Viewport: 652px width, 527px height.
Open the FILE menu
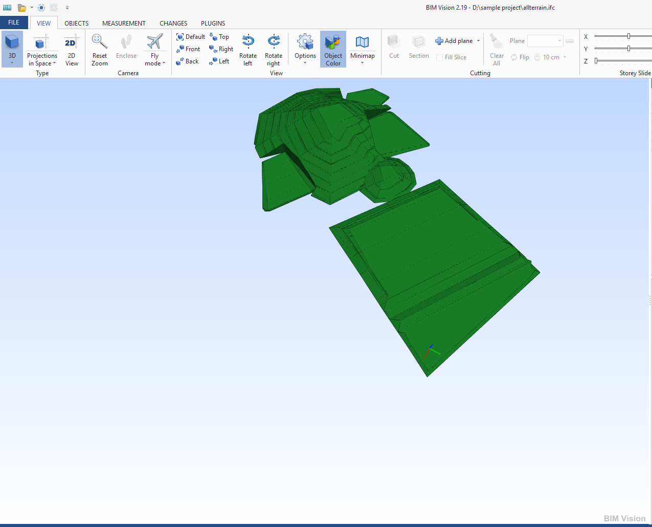coord(14,23)
